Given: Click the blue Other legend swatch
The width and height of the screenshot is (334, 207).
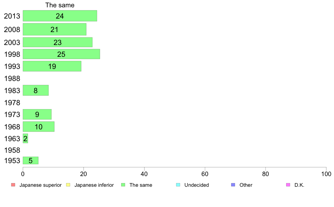Looking at the screenshot, I should (233, 185).
